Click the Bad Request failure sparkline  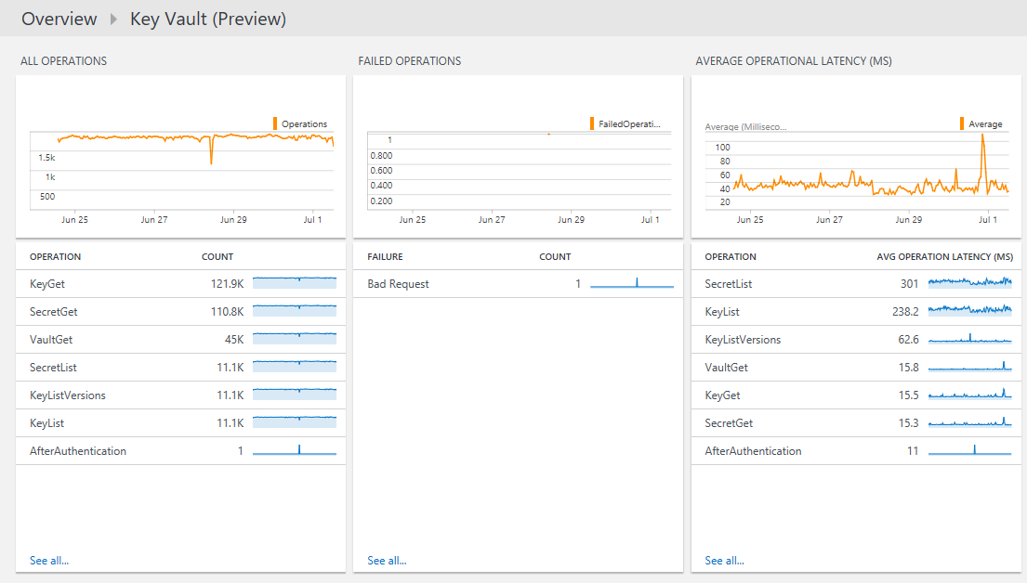click(x=632, y=283)
